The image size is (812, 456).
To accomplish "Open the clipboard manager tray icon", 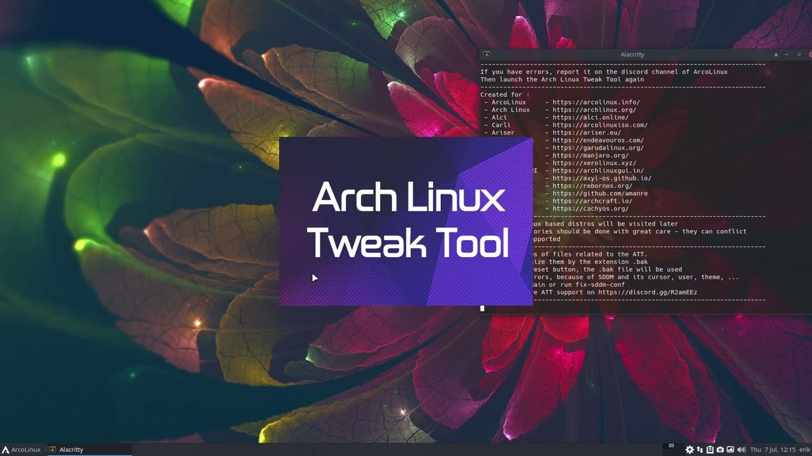I will [x=710, y=450].
